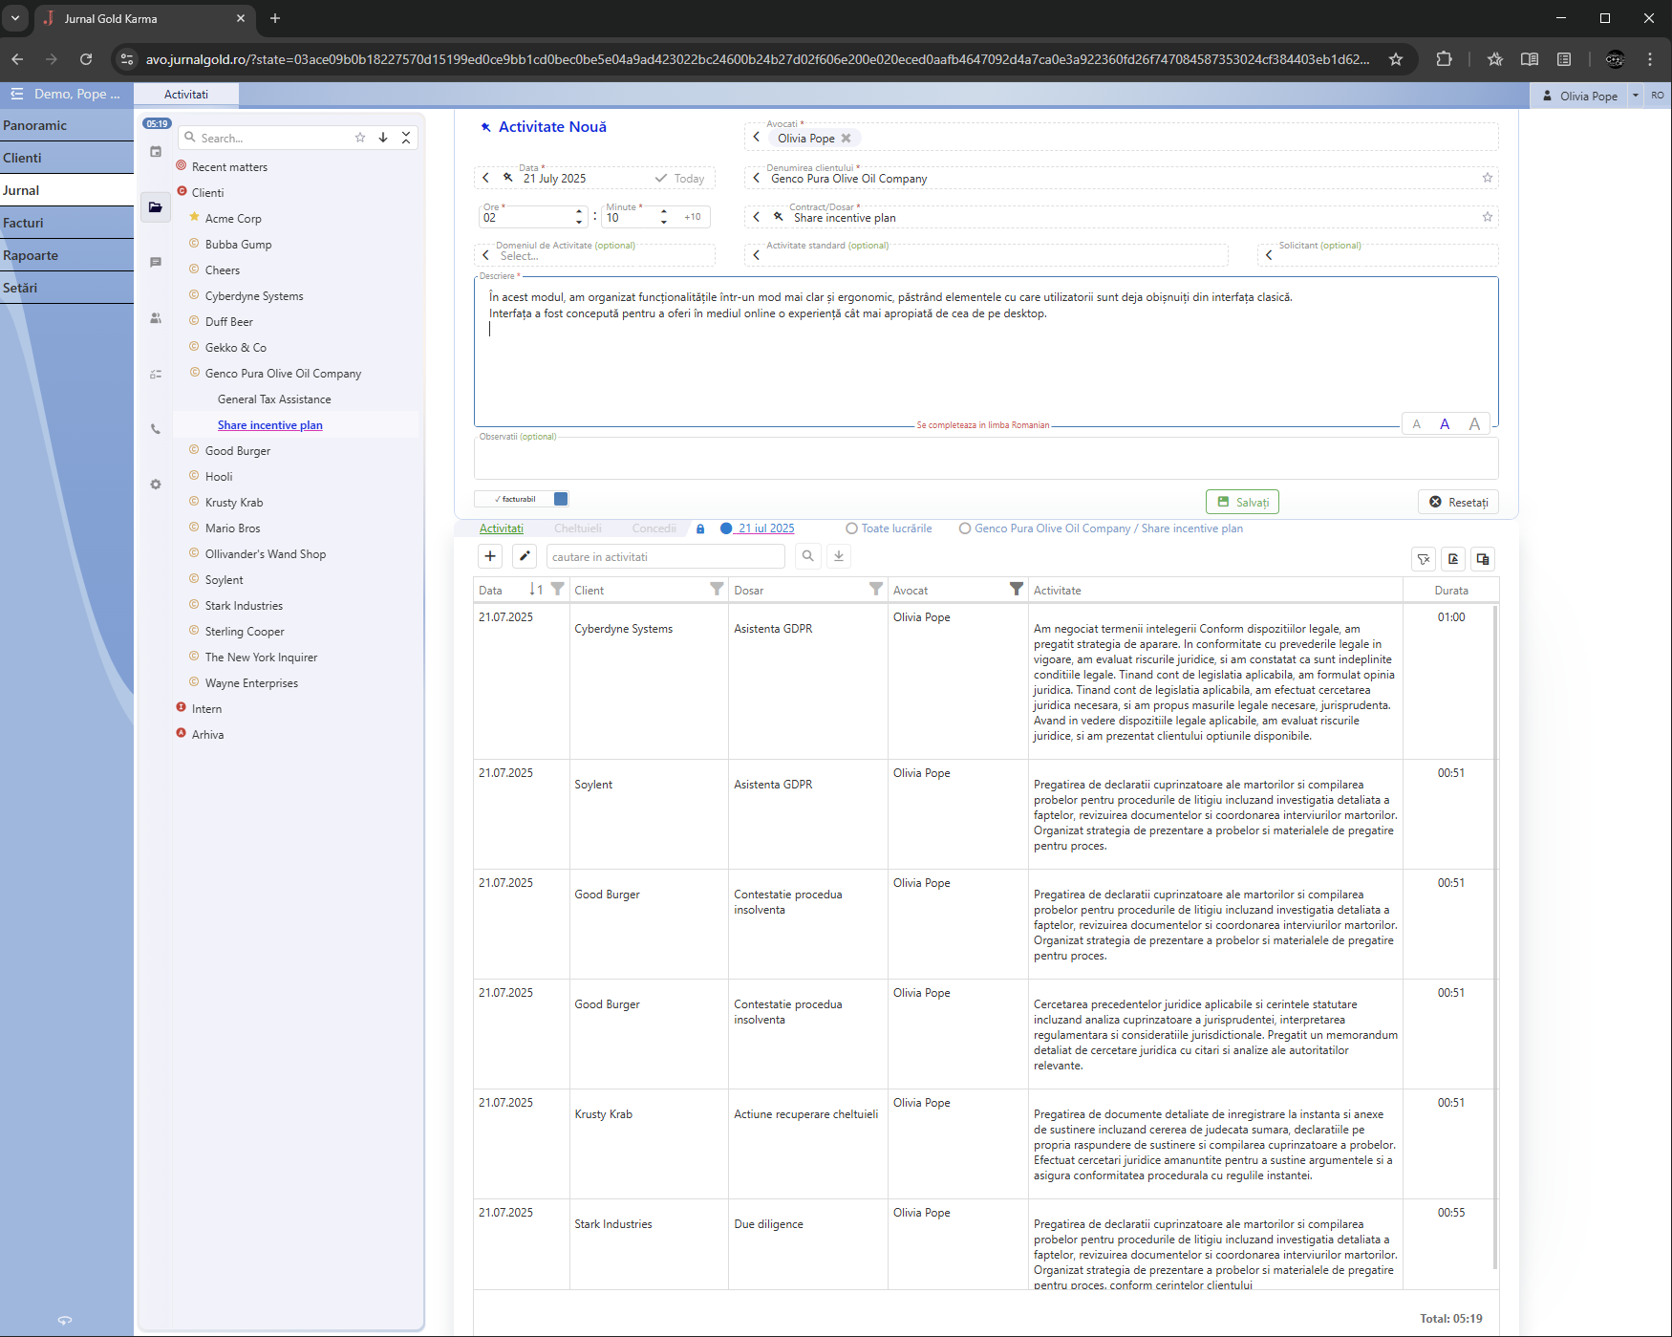
Task: Click the plus icon to add an activity
Action: click(490, 556)
